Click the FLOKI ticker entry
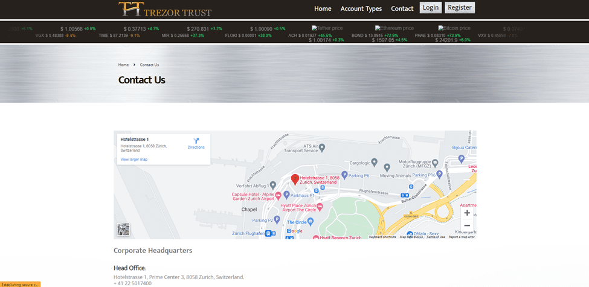The image size is (589, 287). (248, 36)
